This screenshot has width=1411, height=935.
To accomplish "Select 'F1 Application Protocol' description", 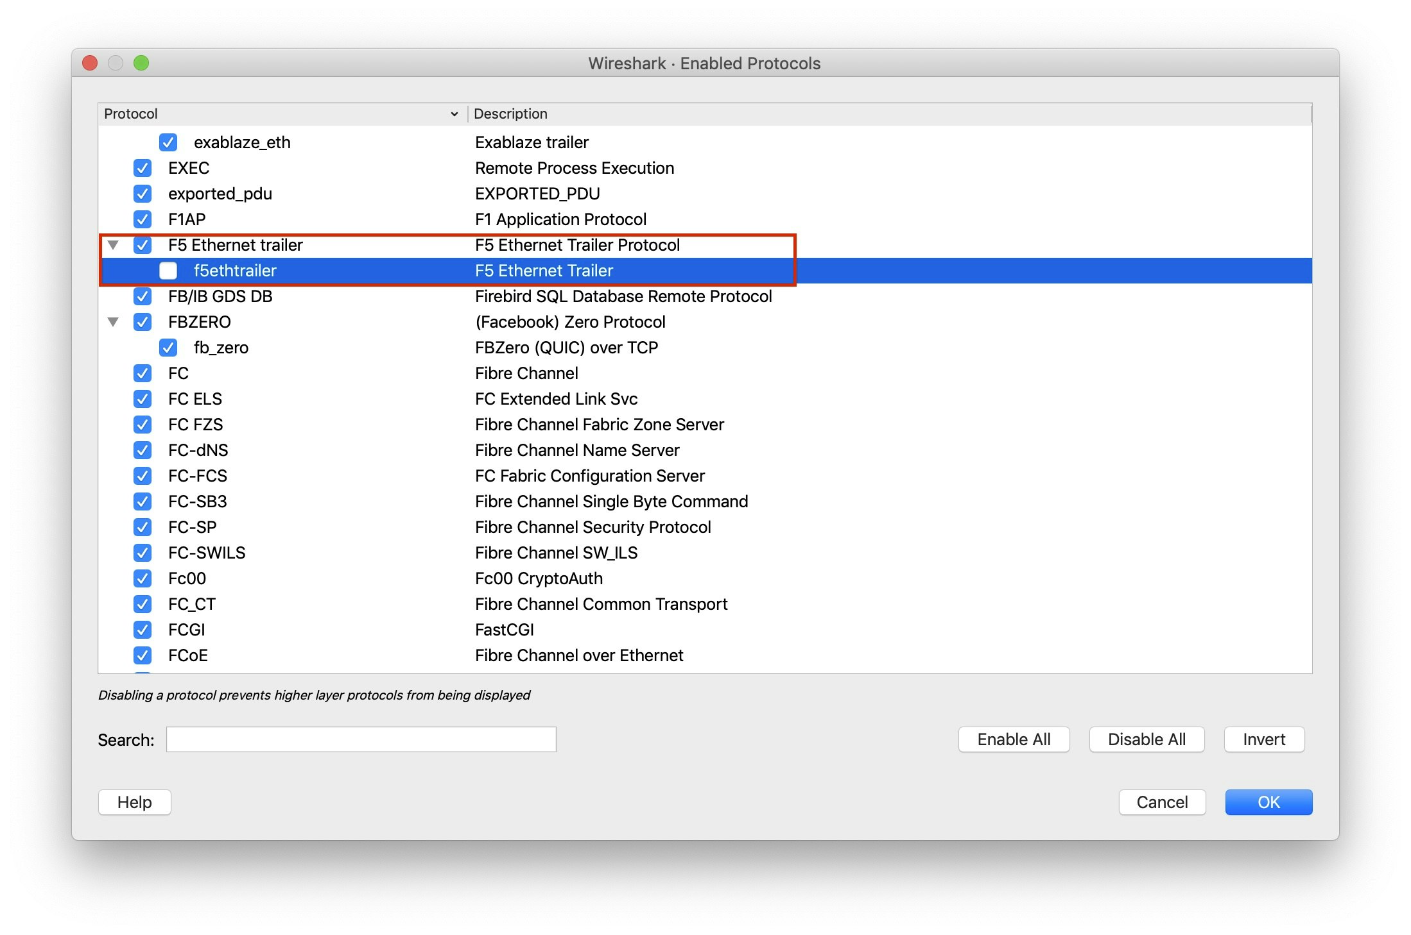I will tap(560, 219).
